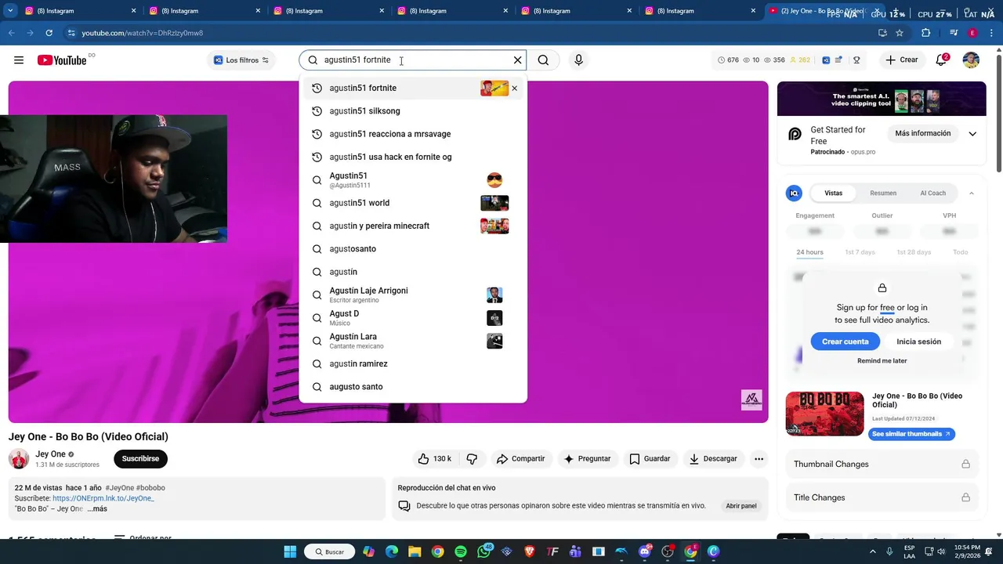This screenshot has height=564, width=1003.
Task: Click 'Remind me later' link
Action: point(882,361)
